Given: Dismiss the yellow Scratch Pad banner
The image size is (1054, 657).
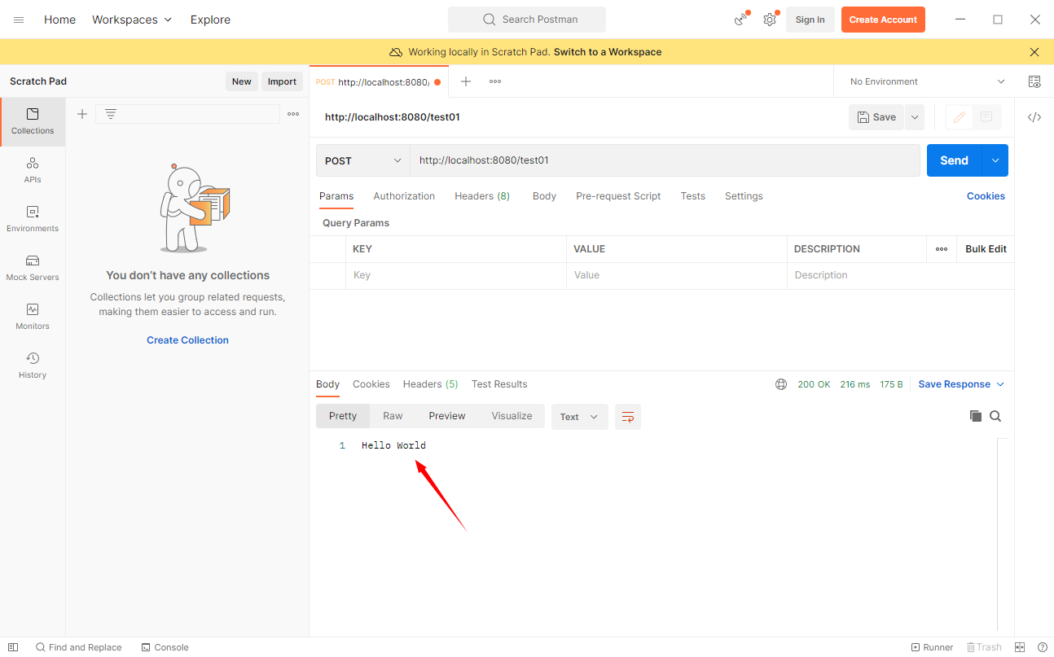Looking at the screenshot, I should point(1034,52).
